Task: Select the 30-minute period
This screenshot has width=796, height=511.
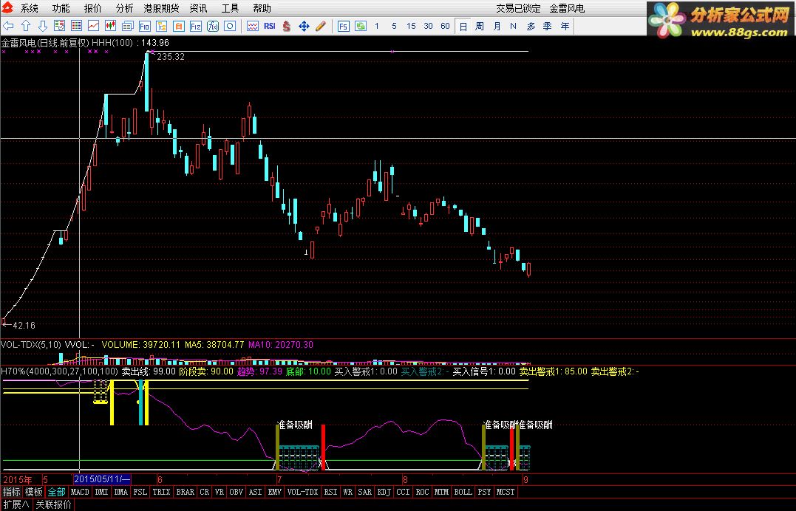Action: [x=428, y=26]
